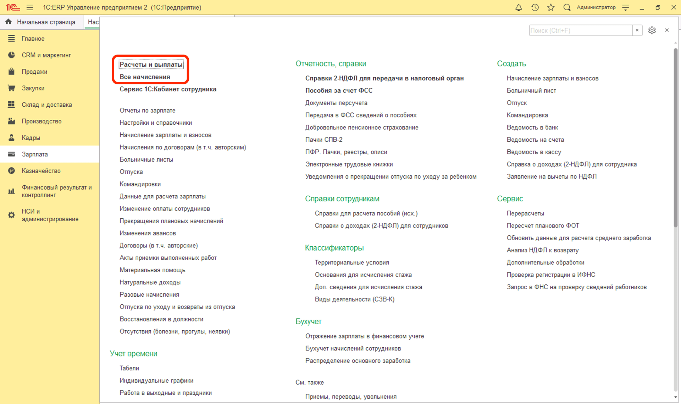Clear search field with x button
Image resolution: width=681 pixels, height=404 pixels.
pyautogui.click(x=637, y=30)
